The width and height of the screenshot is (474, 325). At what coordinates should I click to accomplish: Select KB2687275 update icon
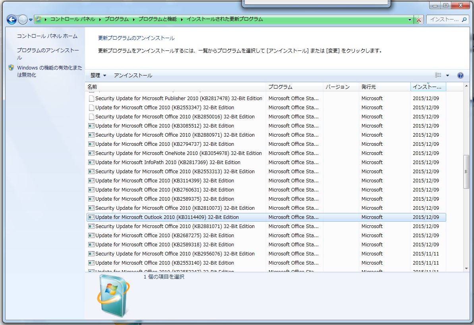point(91,235)
